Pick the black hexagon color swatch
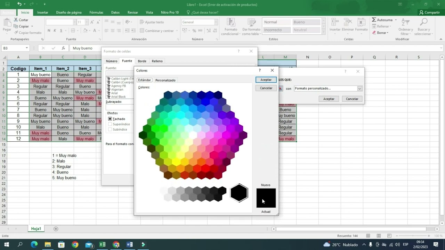This screenshot has height=250, width=445. [239, 193]
